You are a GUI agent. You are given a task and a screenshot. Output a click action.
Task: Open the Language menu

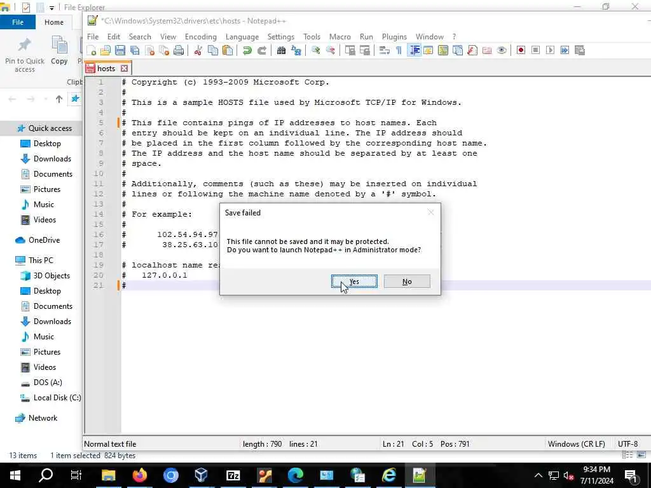point(242,36)
